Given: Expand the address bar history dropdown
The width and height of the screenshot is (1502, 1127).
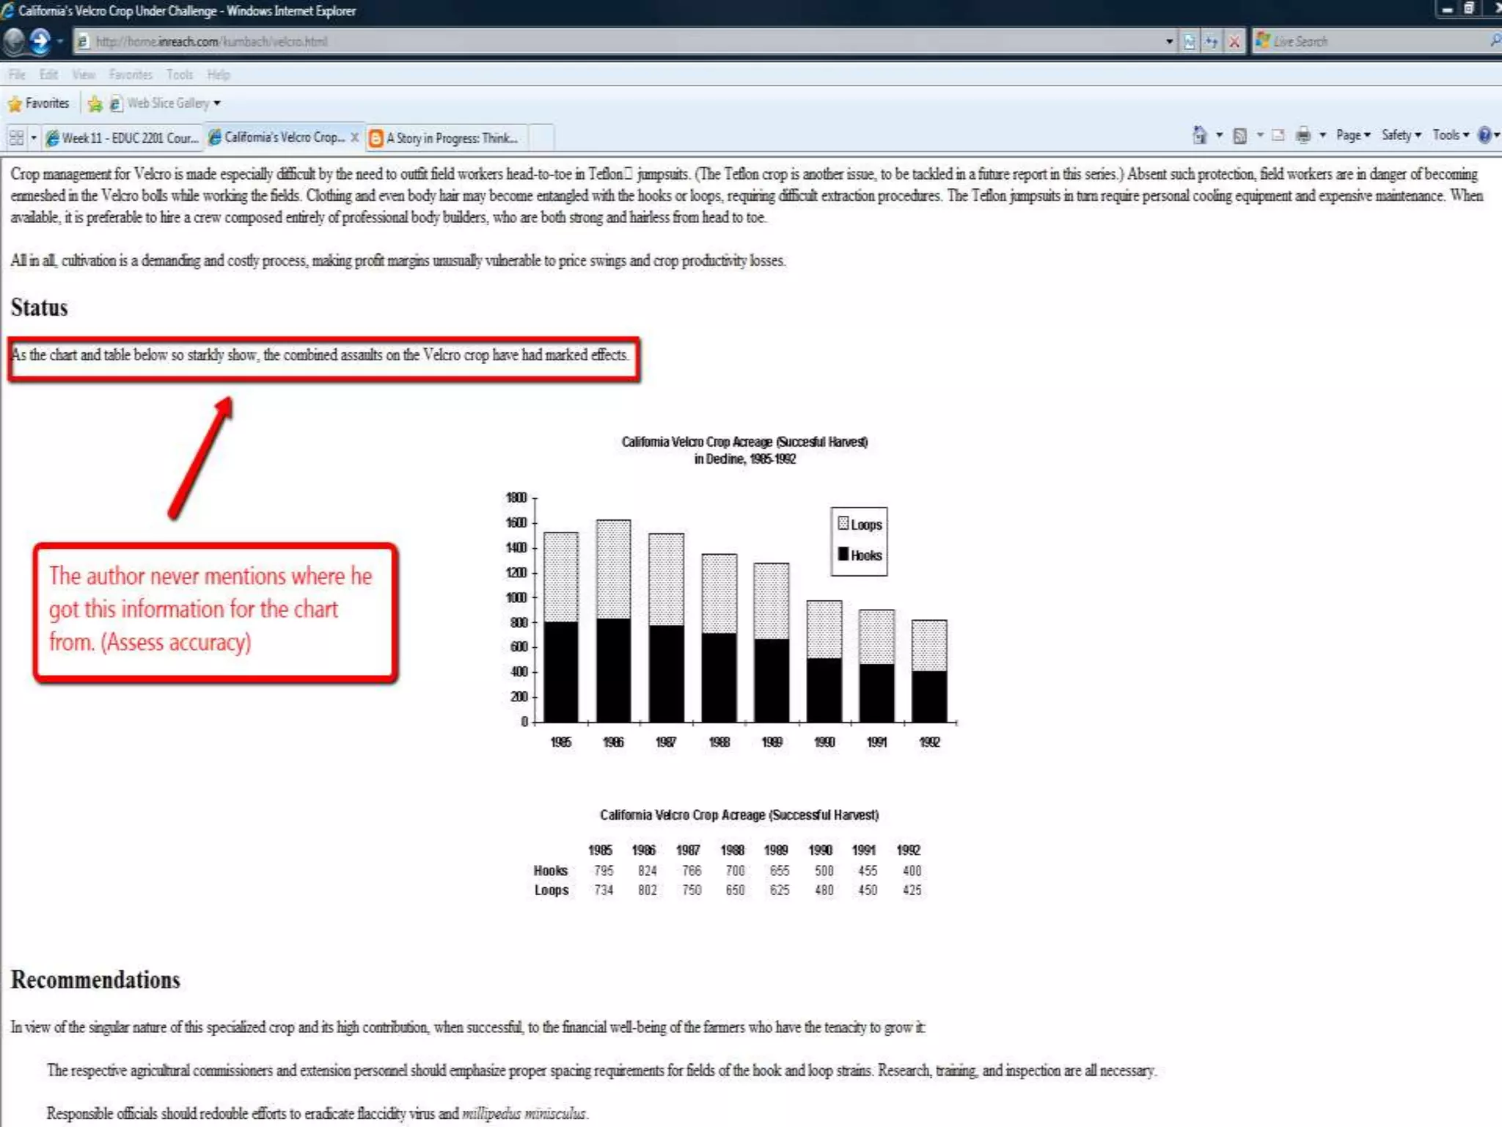Looking at the screenshot, I should click(x=1169, y=42).
